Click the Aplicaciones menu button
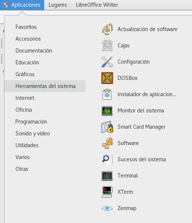This screenshot has height=223, width=192. pos(22,5)
